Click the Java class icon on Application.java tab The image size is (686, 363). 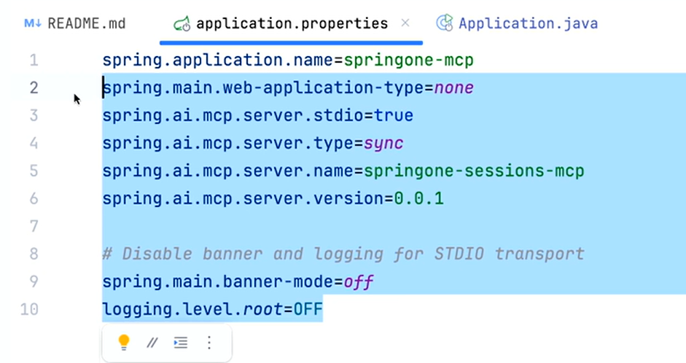tap(444, 23)
